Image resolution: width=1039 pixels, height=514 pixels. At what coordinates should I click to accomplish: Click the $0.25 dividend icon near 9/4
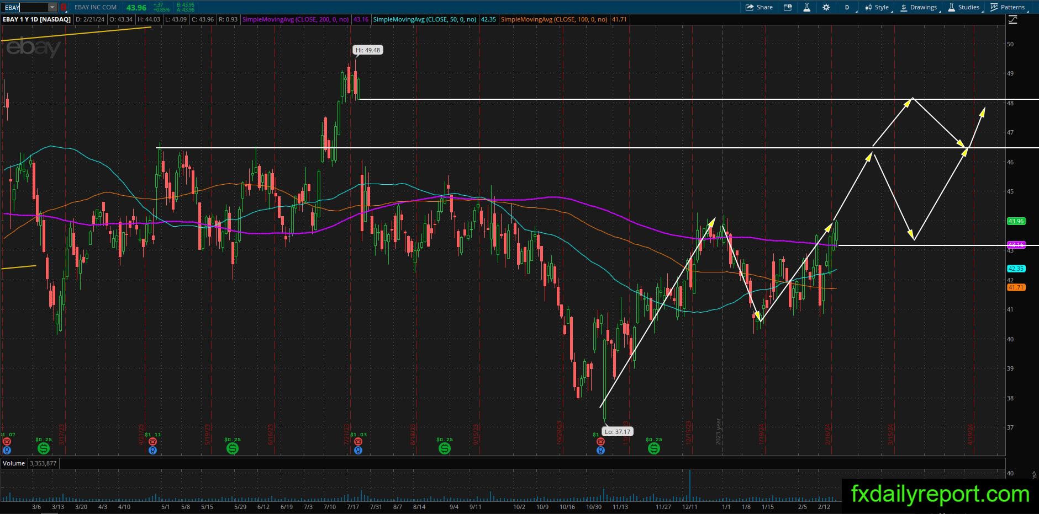click(x=445, y=449)
